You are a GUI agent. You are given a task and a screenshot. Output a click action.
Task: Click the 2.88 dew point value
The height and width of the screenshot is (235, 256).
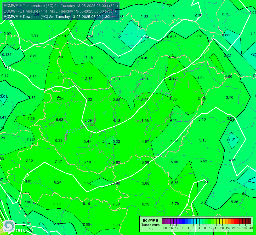[x=117, y=100]
